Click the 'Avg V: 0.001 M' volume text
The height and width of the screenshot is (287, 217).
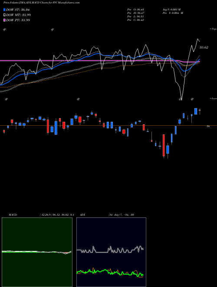(171, 9)
